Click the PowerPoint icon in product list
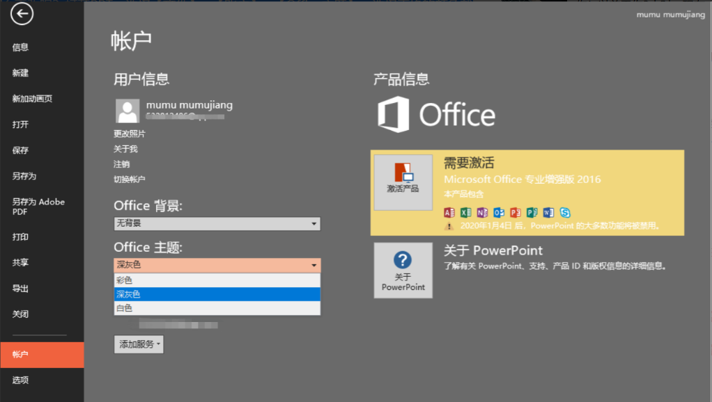 pyautogui.click(x=516, y=212)
